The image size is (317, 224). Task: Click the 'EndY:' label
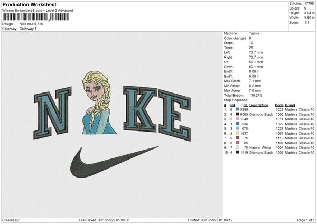228,76
